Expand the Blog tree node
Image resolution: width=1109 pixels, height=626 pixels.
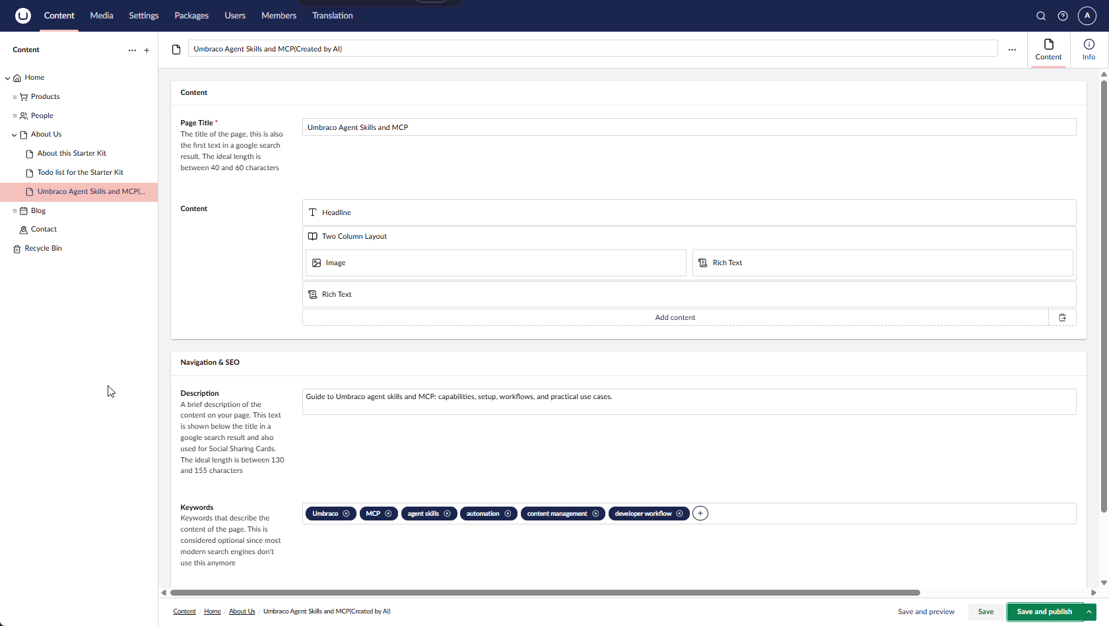tap(15, 211)
